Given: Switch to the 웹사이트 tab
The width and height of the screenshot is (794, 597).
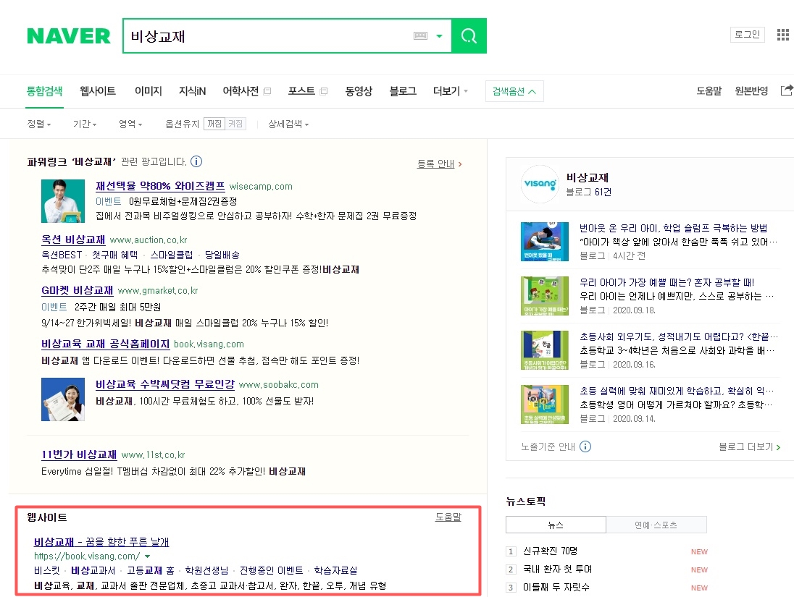Looking at the screenshot, I should [98, 91].
